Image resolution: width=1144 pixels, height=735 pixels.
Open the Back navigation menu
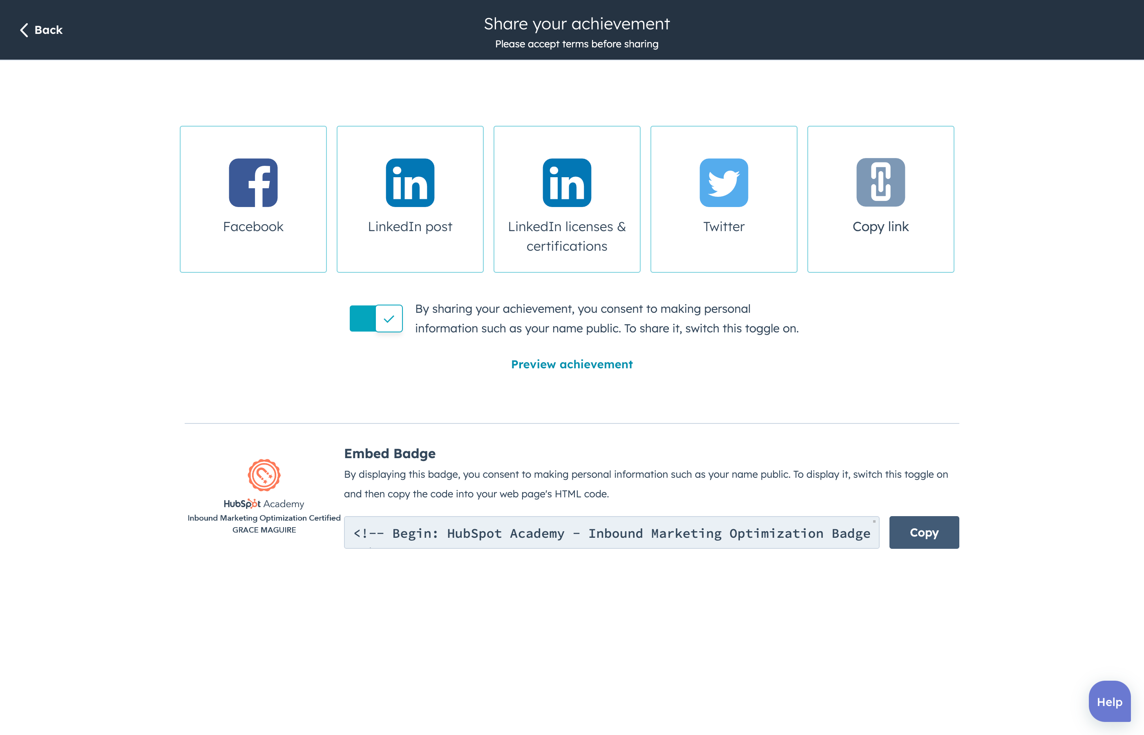40,29
